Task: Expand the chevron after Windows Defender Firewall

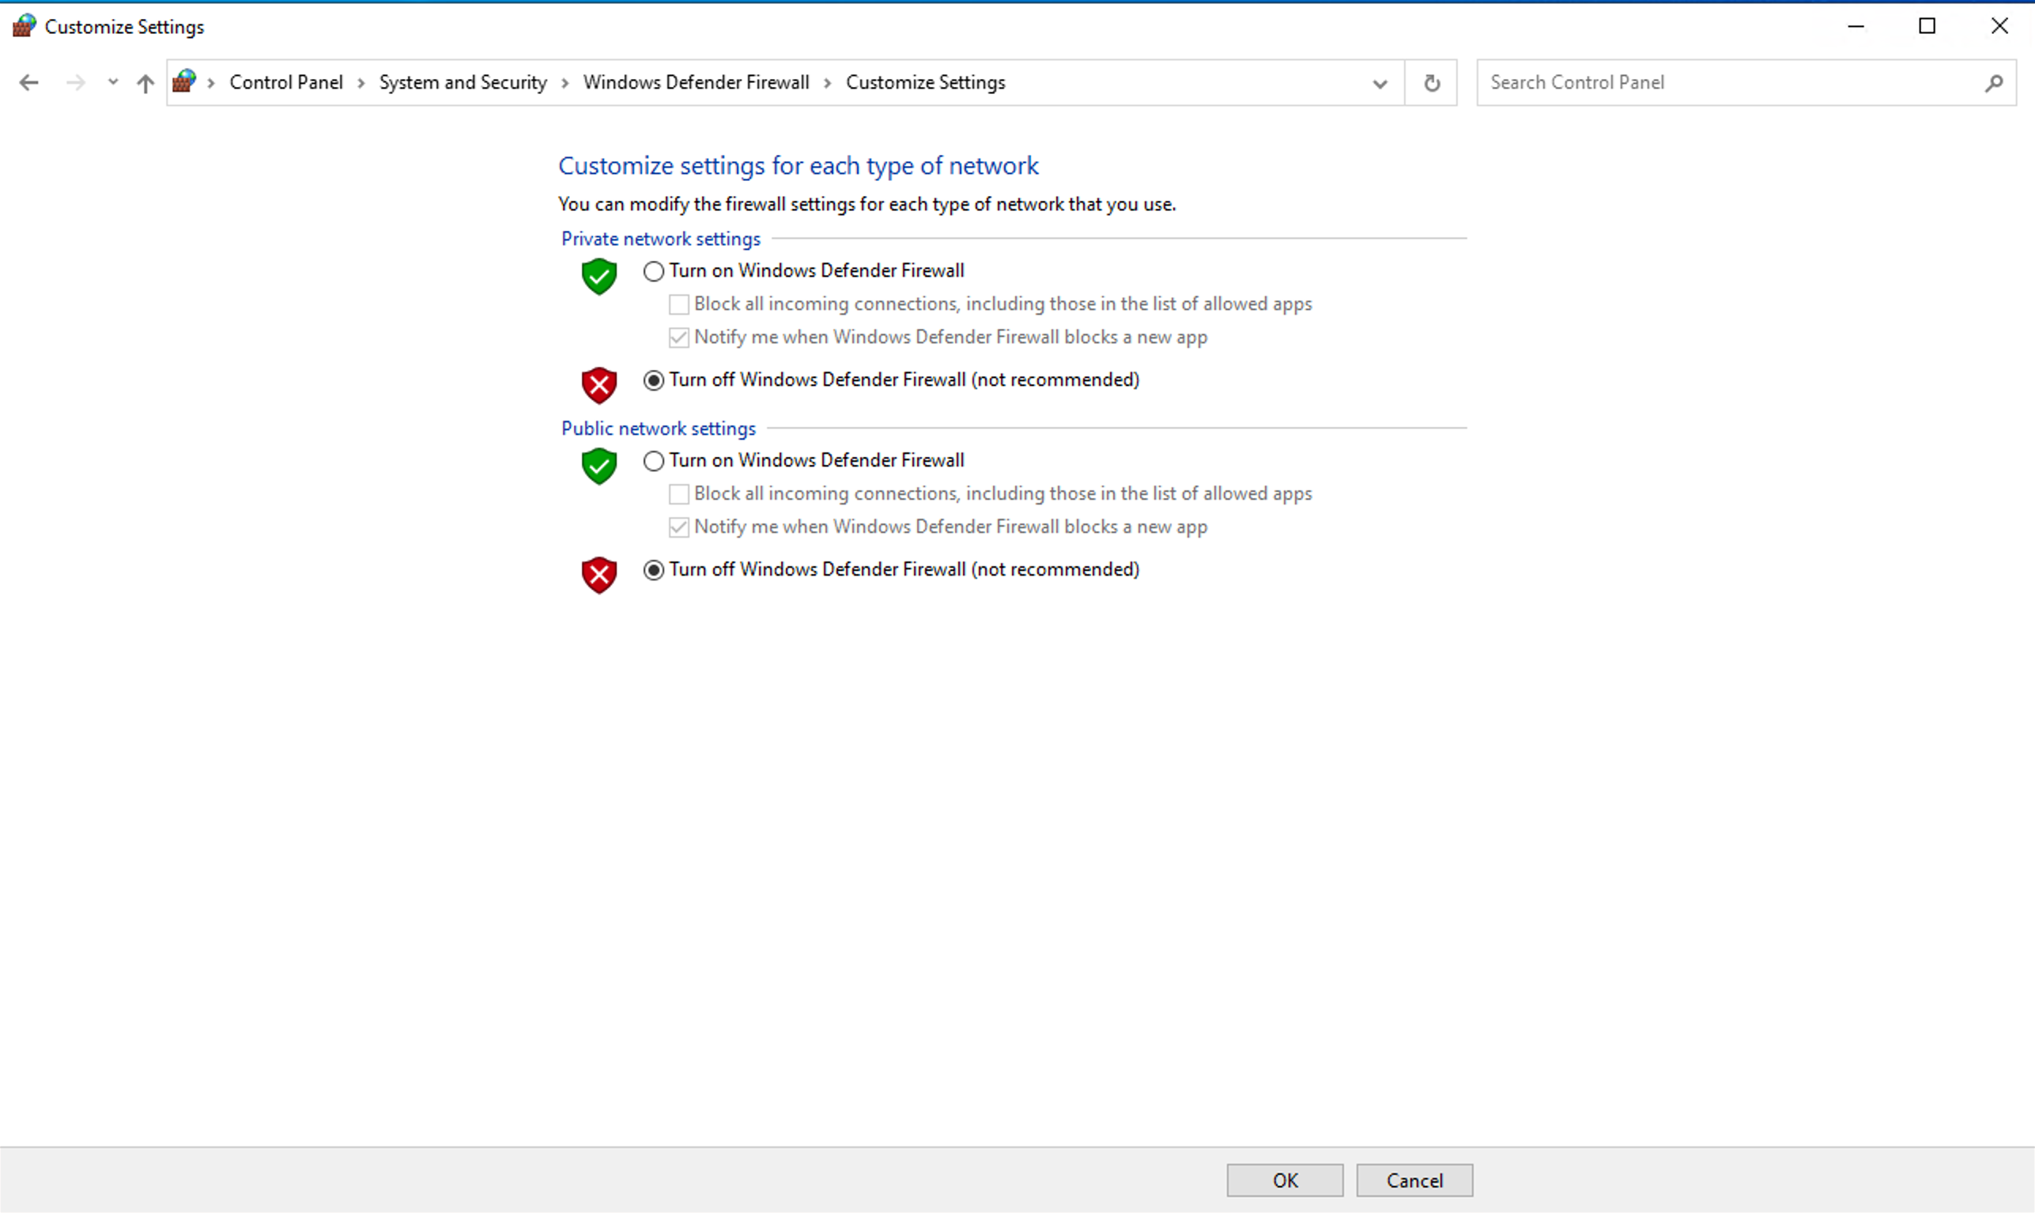Action: [x=827, y=82]
